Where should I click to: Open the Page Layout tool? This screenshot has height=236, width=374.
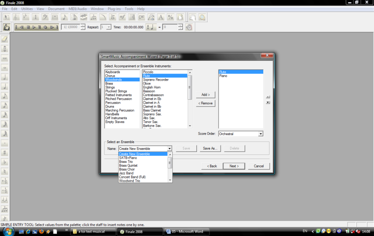click(x=180, y=17)
